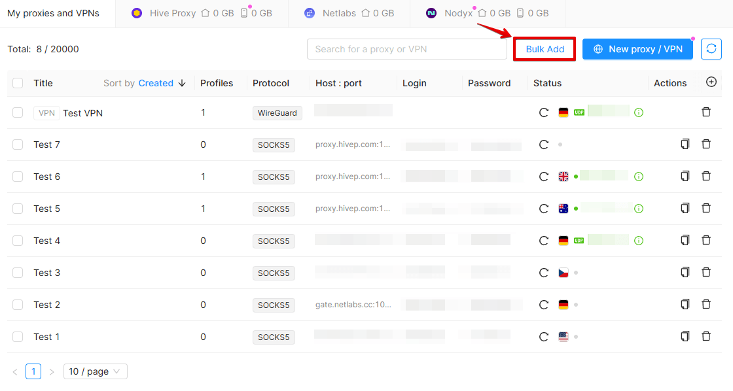Screen dimensions: 733x391
Task: Recheck status of Test 5
Action: [x=544, y=209]
